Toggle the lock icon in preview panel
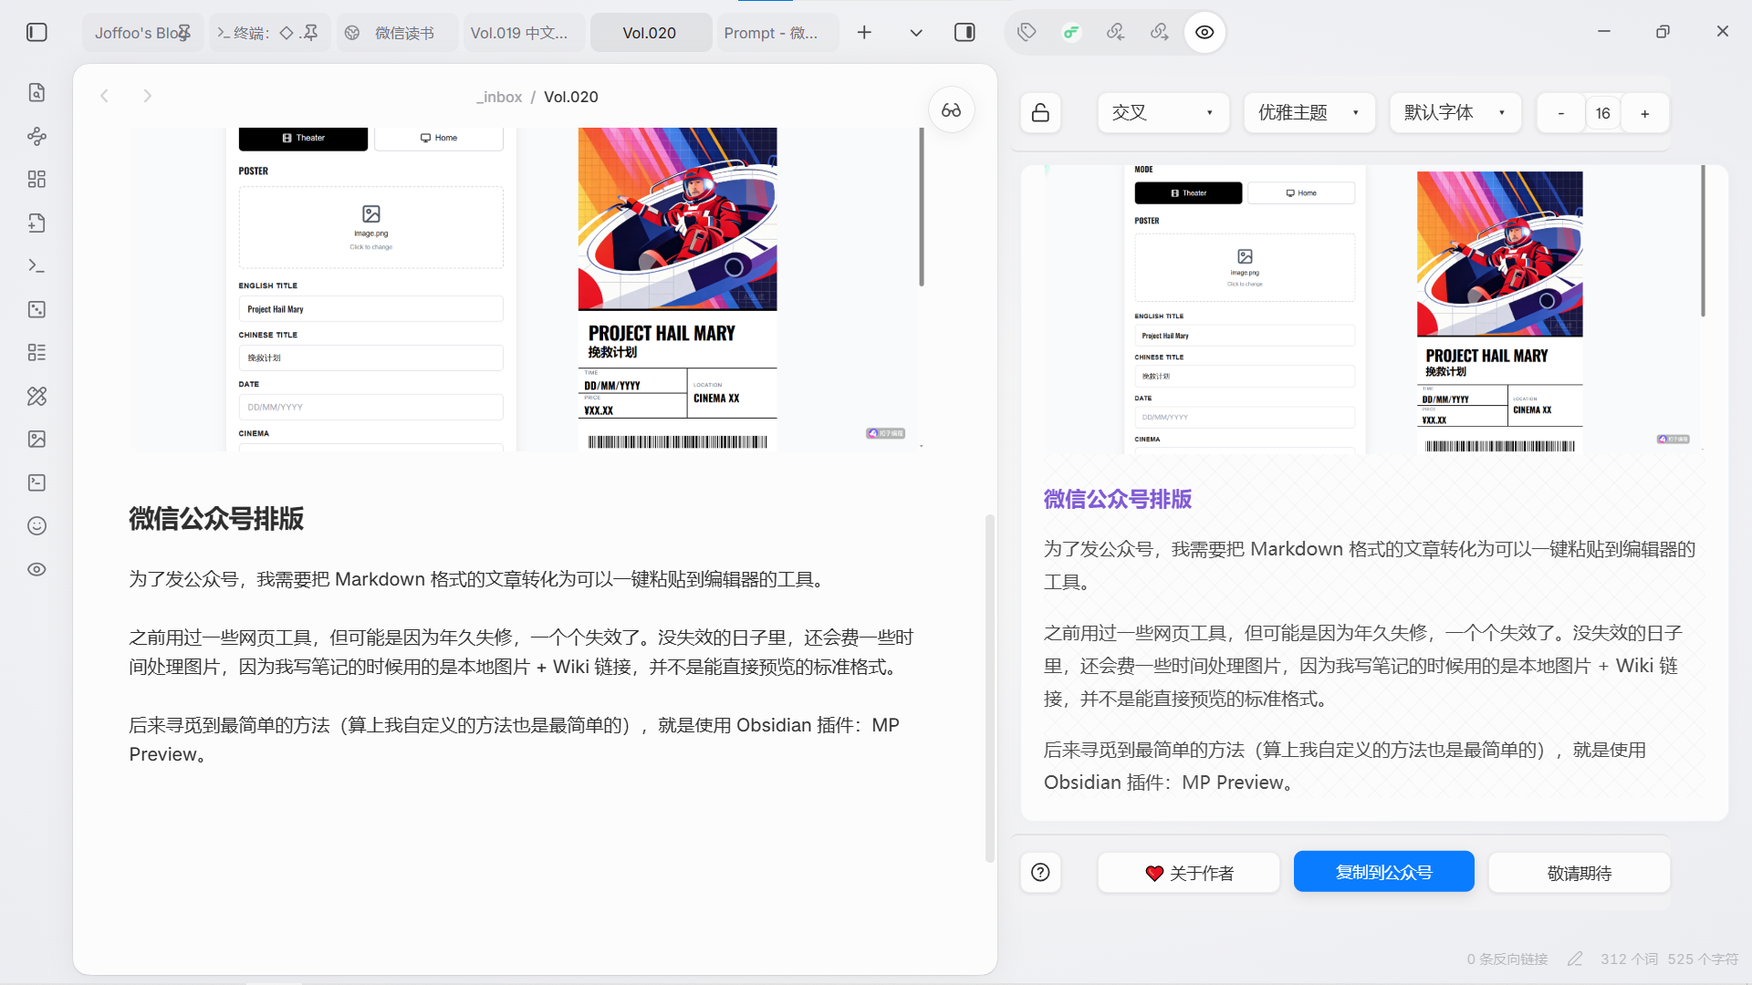Viewport: 1752px width, 985px height. coord(1040,113)
